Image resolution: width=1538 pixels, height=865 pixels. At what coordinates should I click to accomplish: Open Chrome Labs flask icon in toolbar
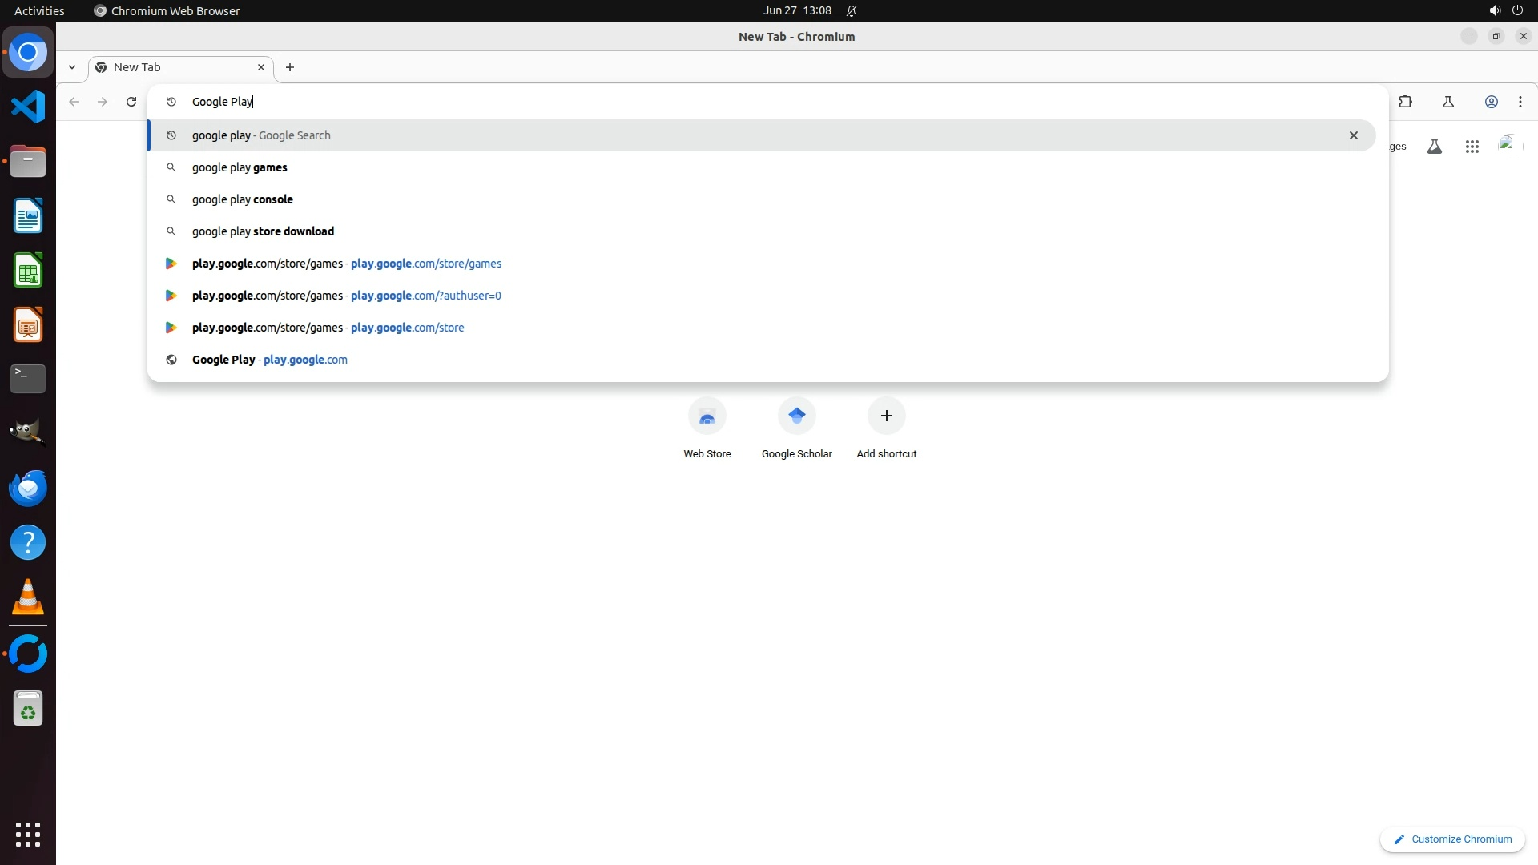coord(1447,102)
